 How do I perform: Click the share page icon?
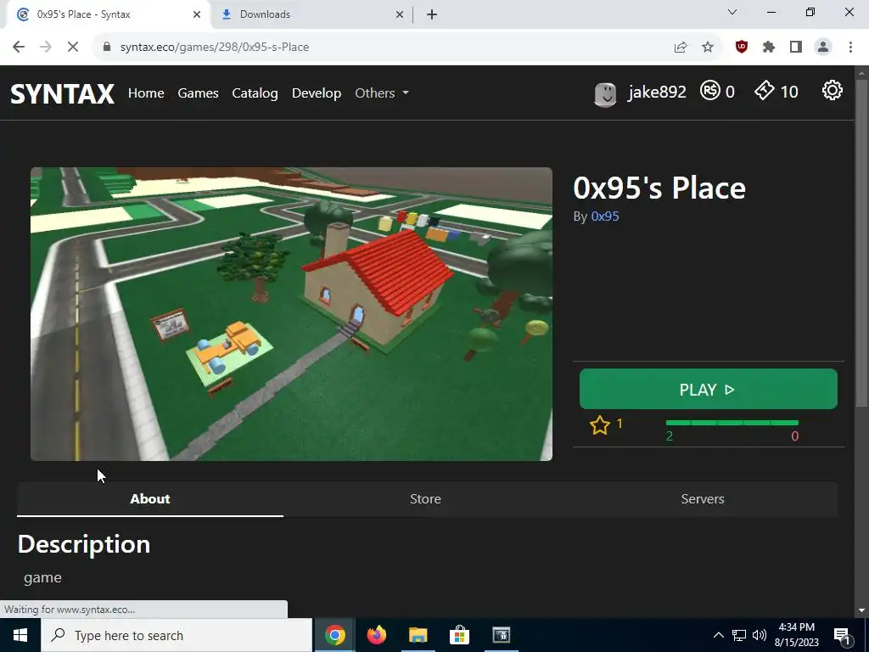pyautogui.click(x=681, y=48)
